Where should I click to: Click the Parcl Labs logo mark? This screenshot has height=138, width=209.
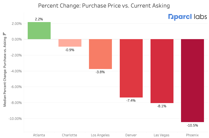tap(171, 17)
